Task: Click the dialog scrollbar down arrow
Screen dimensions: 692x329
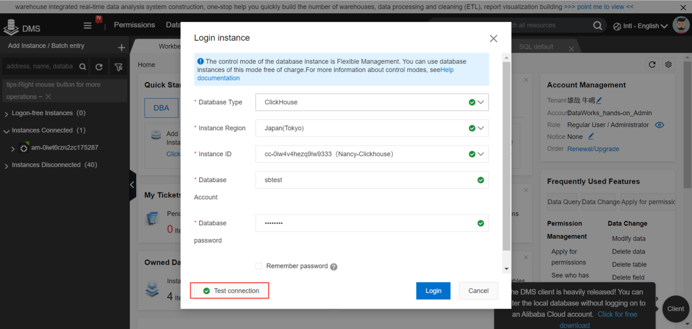Action: pos(506,269)
